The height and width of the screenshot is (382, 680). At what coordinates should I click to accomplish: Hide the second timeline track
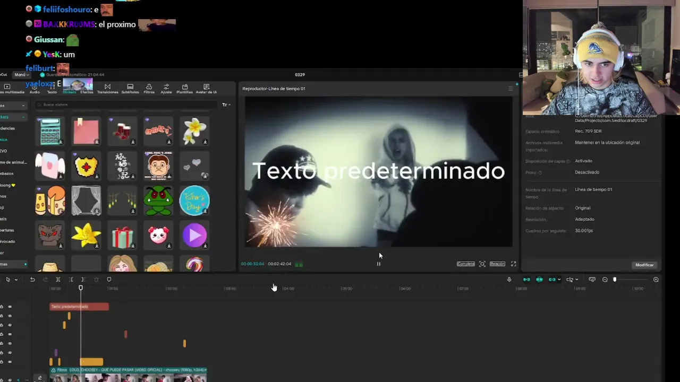pos(10,316)
